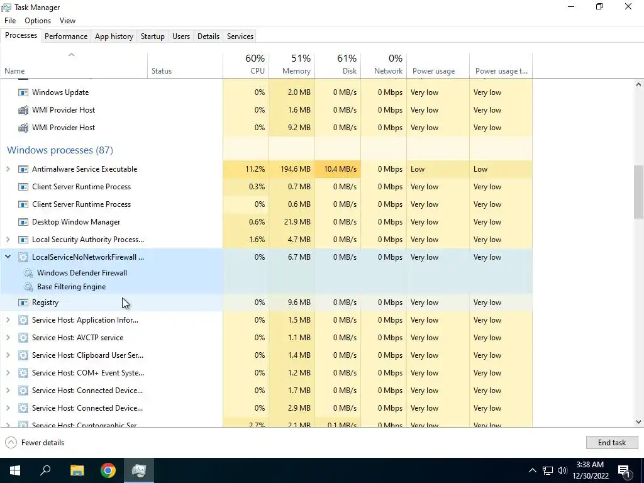Sort by the Power usage column header
Viewport: 644px width, 483px height.
(438, 65)
